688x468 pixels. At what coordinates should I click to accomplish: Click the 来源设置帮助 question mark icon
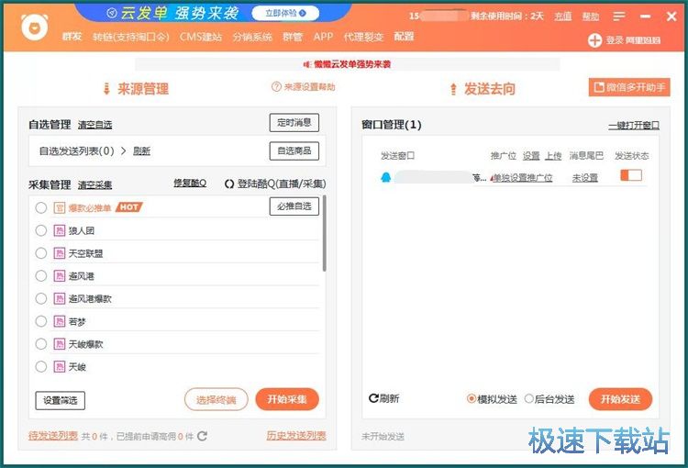[276, 87]
